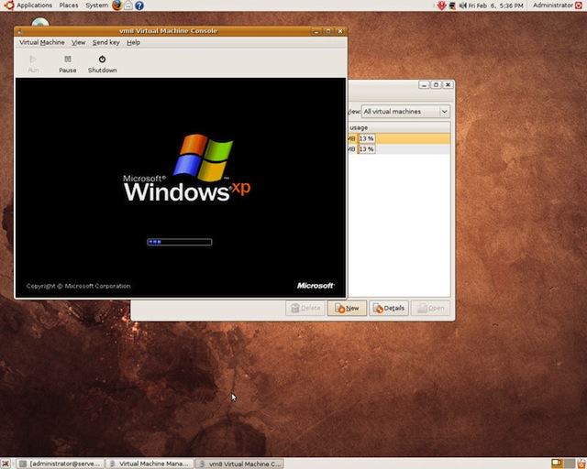Image resolution: width=587 pixels, height=469 pixels.
Task: Click the desktop disc icon behind console
Action: pos(40,22)
